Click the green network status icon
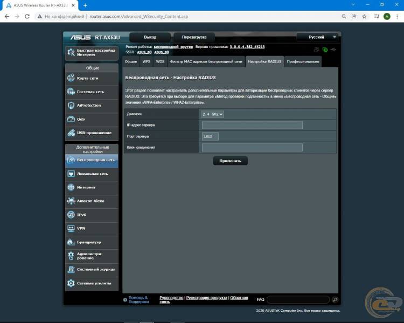Viewport: 404px width, 323px height. [x=325, y=50]
